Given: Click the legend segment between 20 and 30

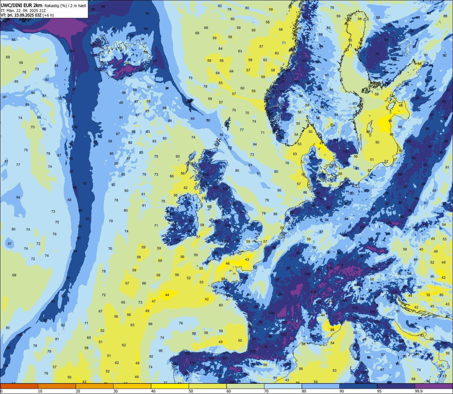Looking at the screenshot, I should point(94,386).
